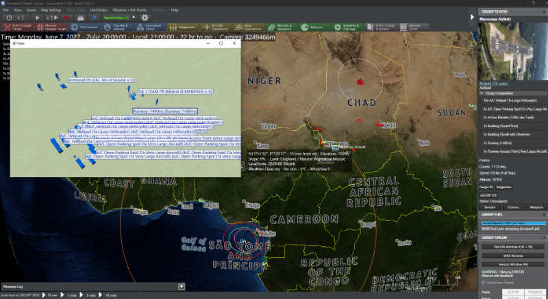Viewport: 548px width, 299px height.
Task: Click the 15 min time-step arrow
Action: click(x=100, y=295)
